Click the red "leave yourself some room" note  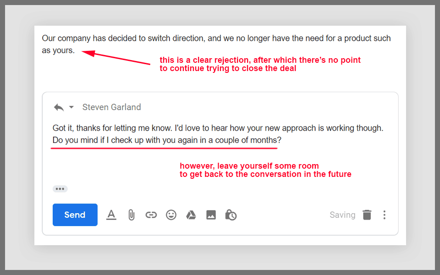coord(265,170)
